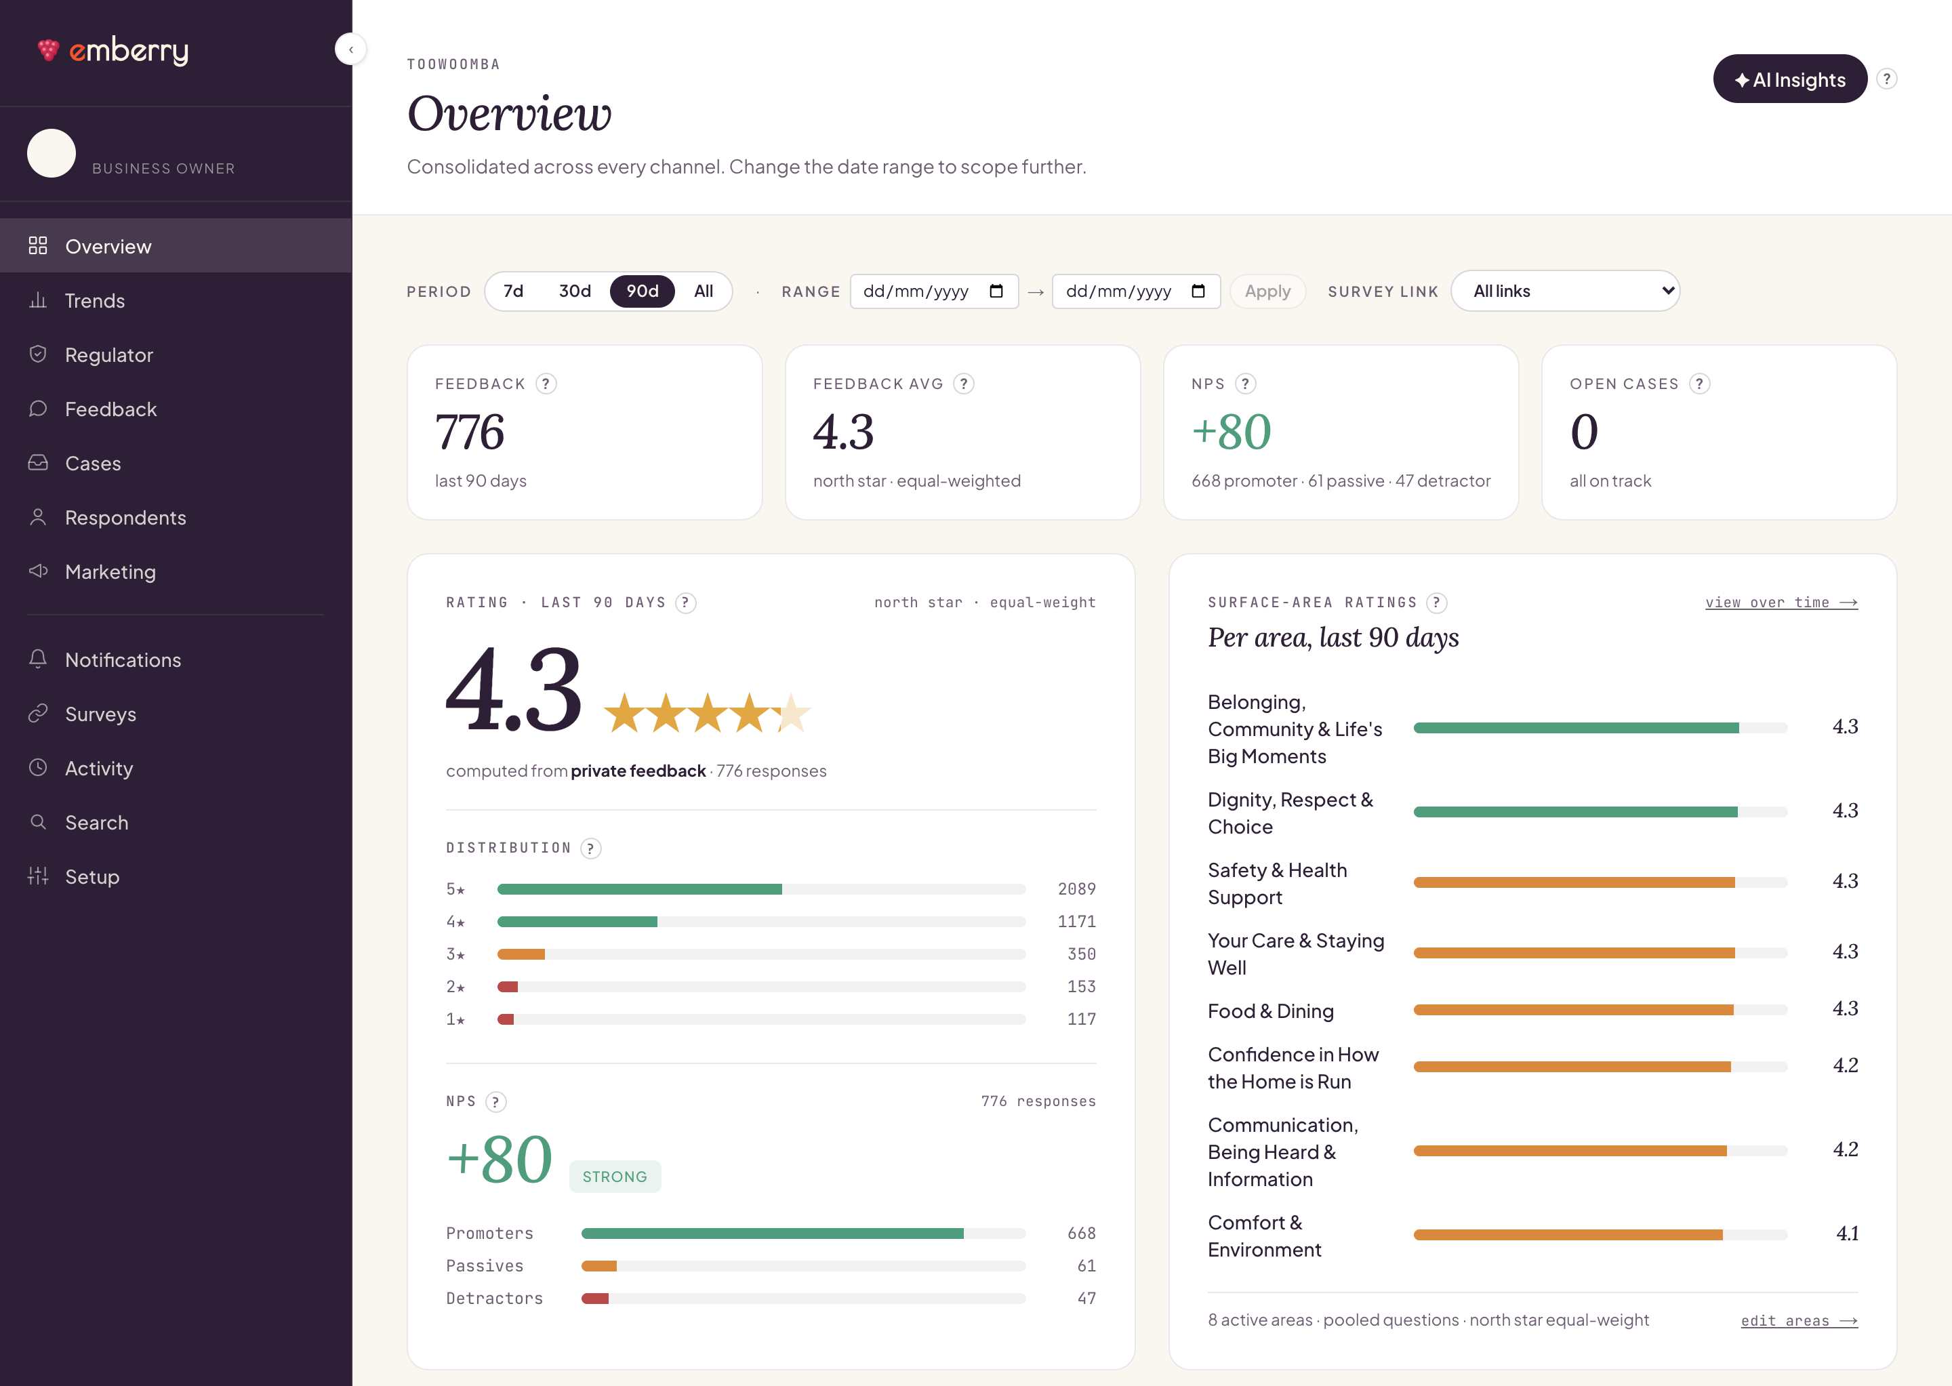Click the star rating graphic
Screen dimensions: 1952x1386
[707, 712]
